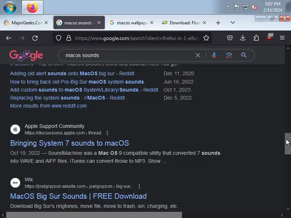Open options for Wix result
Image resolution: width=291 pixels, height=218 pixels.
pos(139,186)
